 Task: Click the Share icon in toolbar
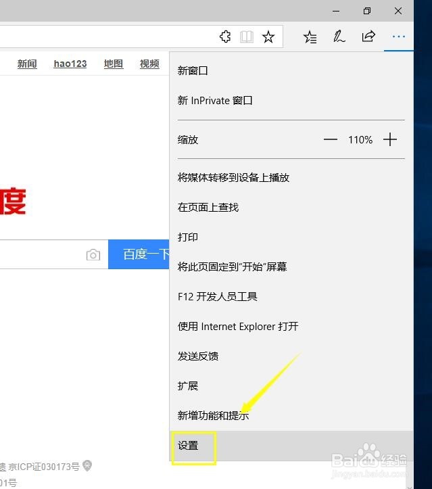(x=368, y=37)
